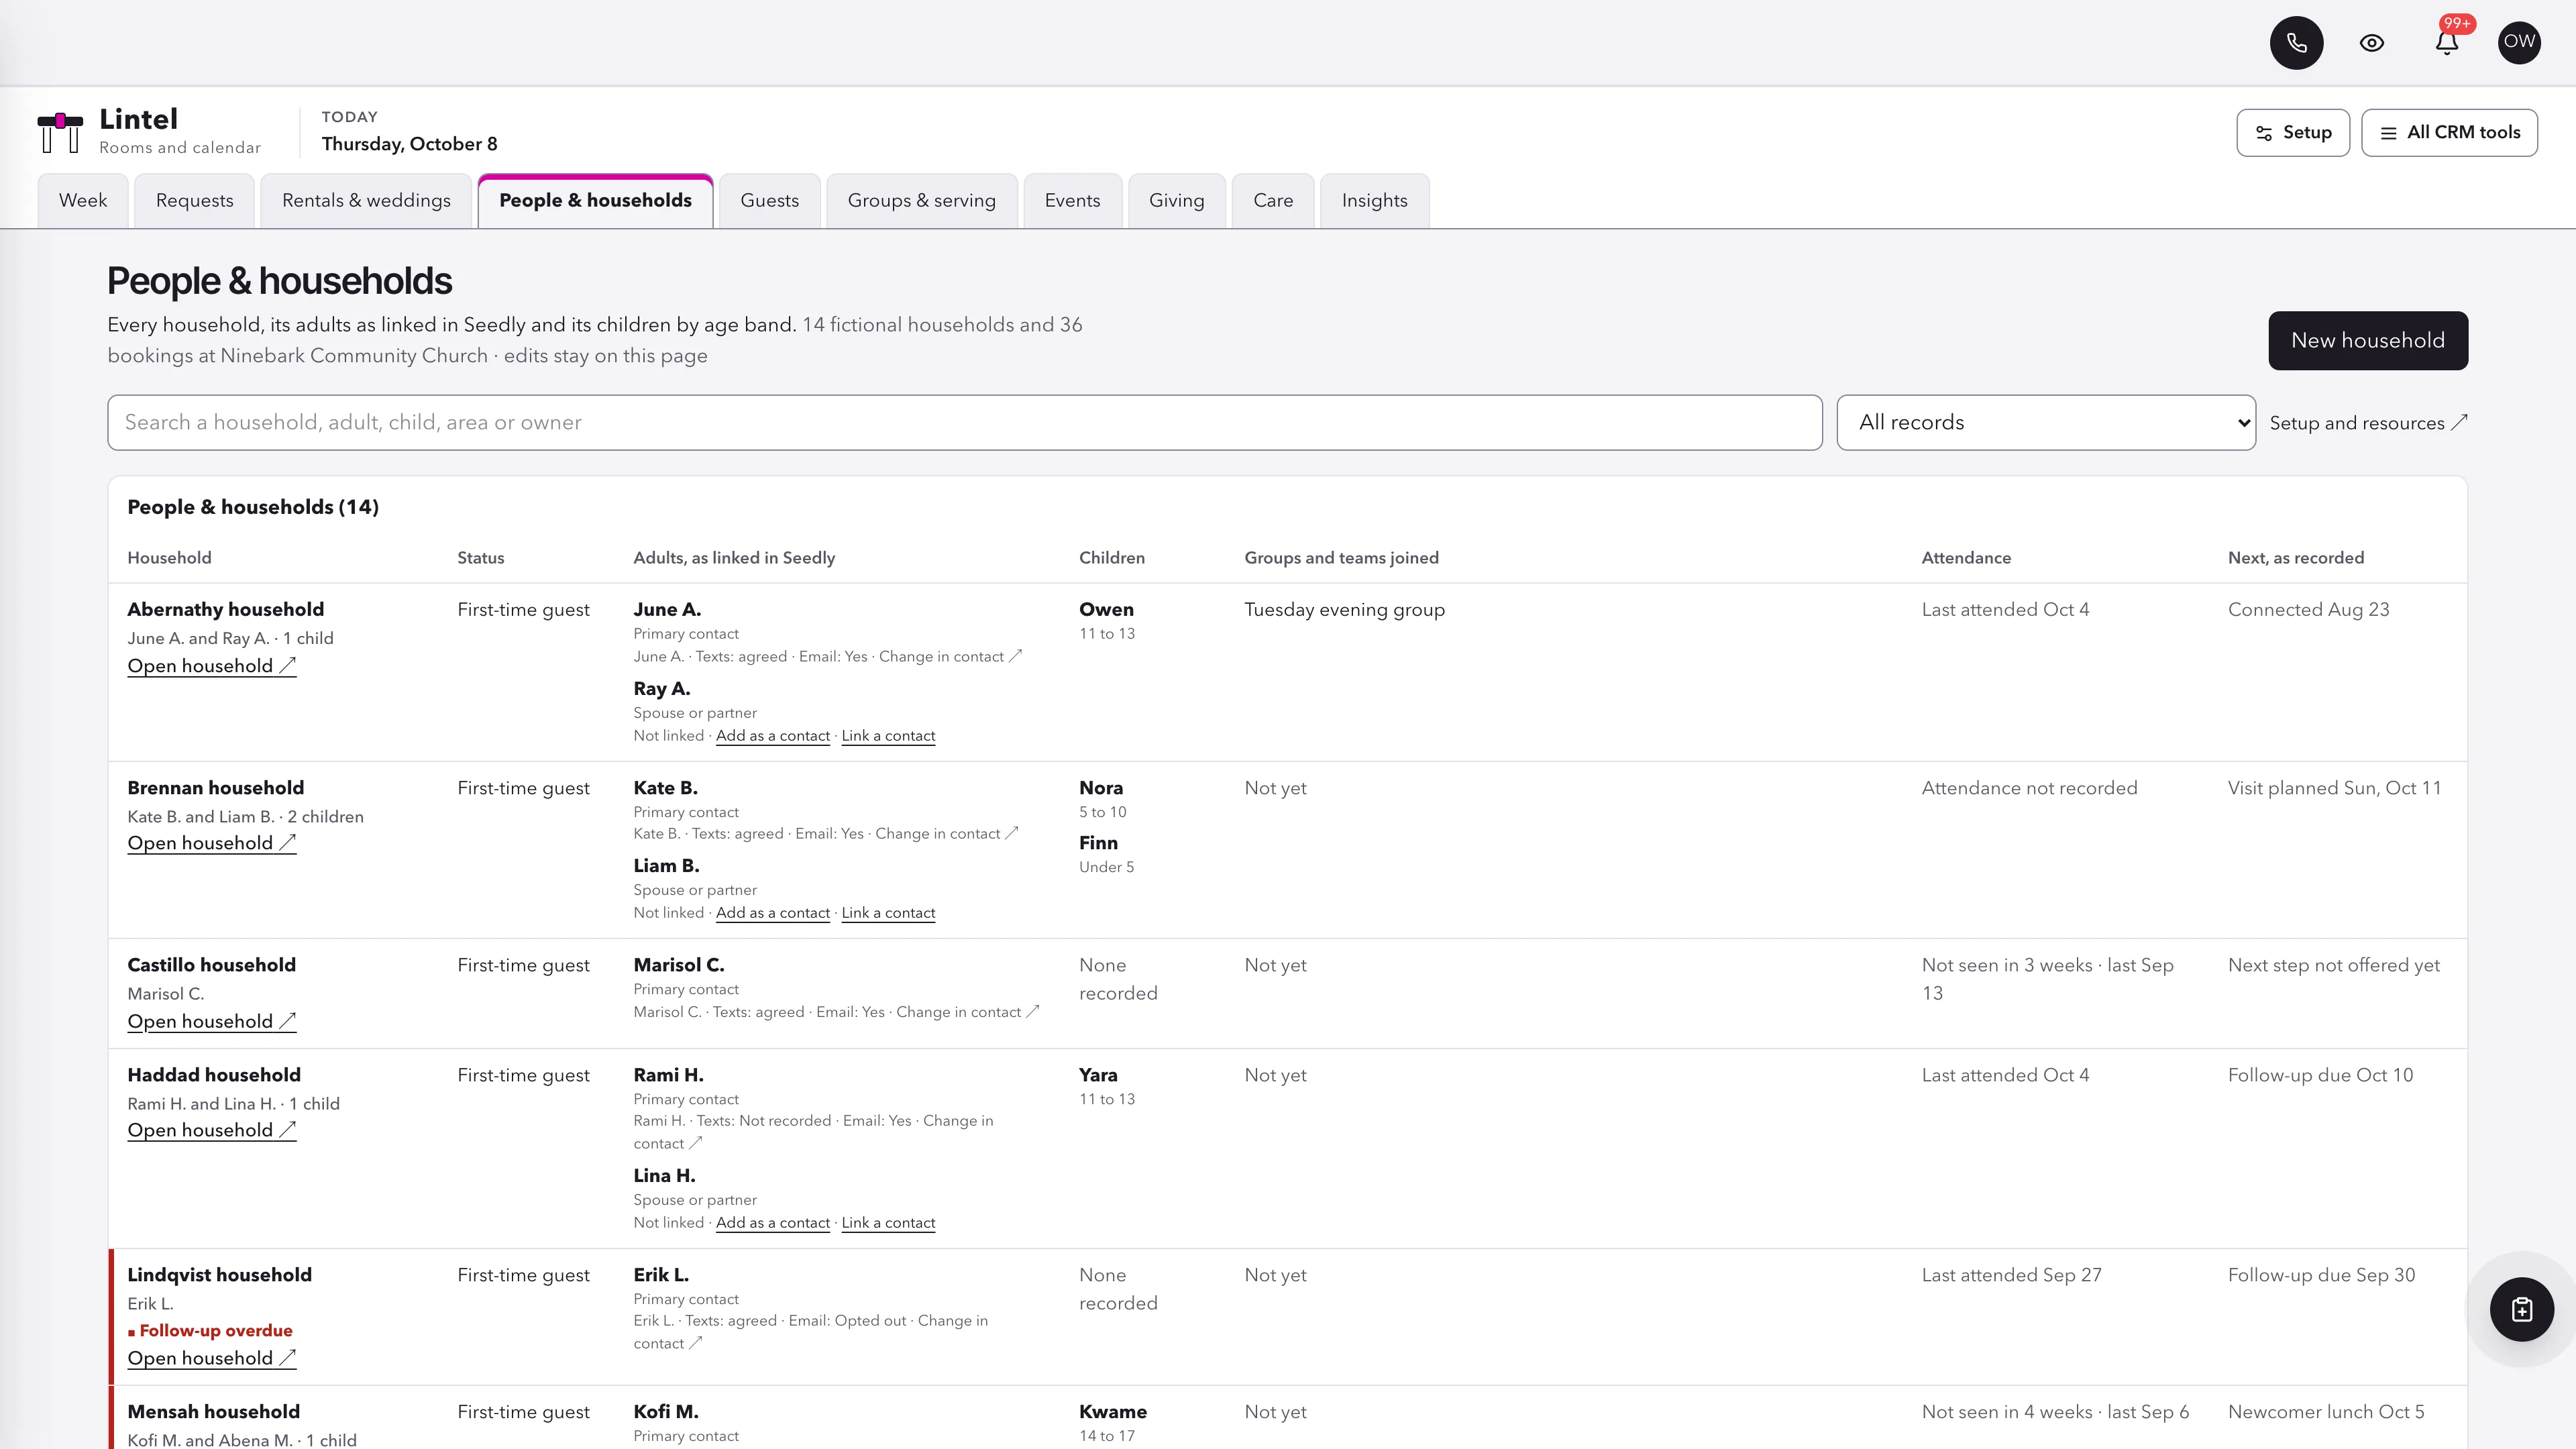Click Add as a contact for Ray A.

click(x=772, y=736)
